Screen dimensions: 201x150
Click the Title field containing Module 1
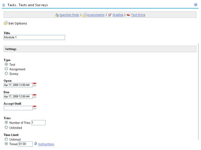[x=34, y=37]
